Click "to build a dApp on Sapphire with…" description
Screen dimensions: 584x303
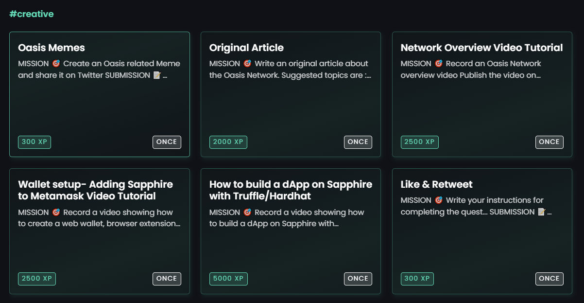click(274, 224)
